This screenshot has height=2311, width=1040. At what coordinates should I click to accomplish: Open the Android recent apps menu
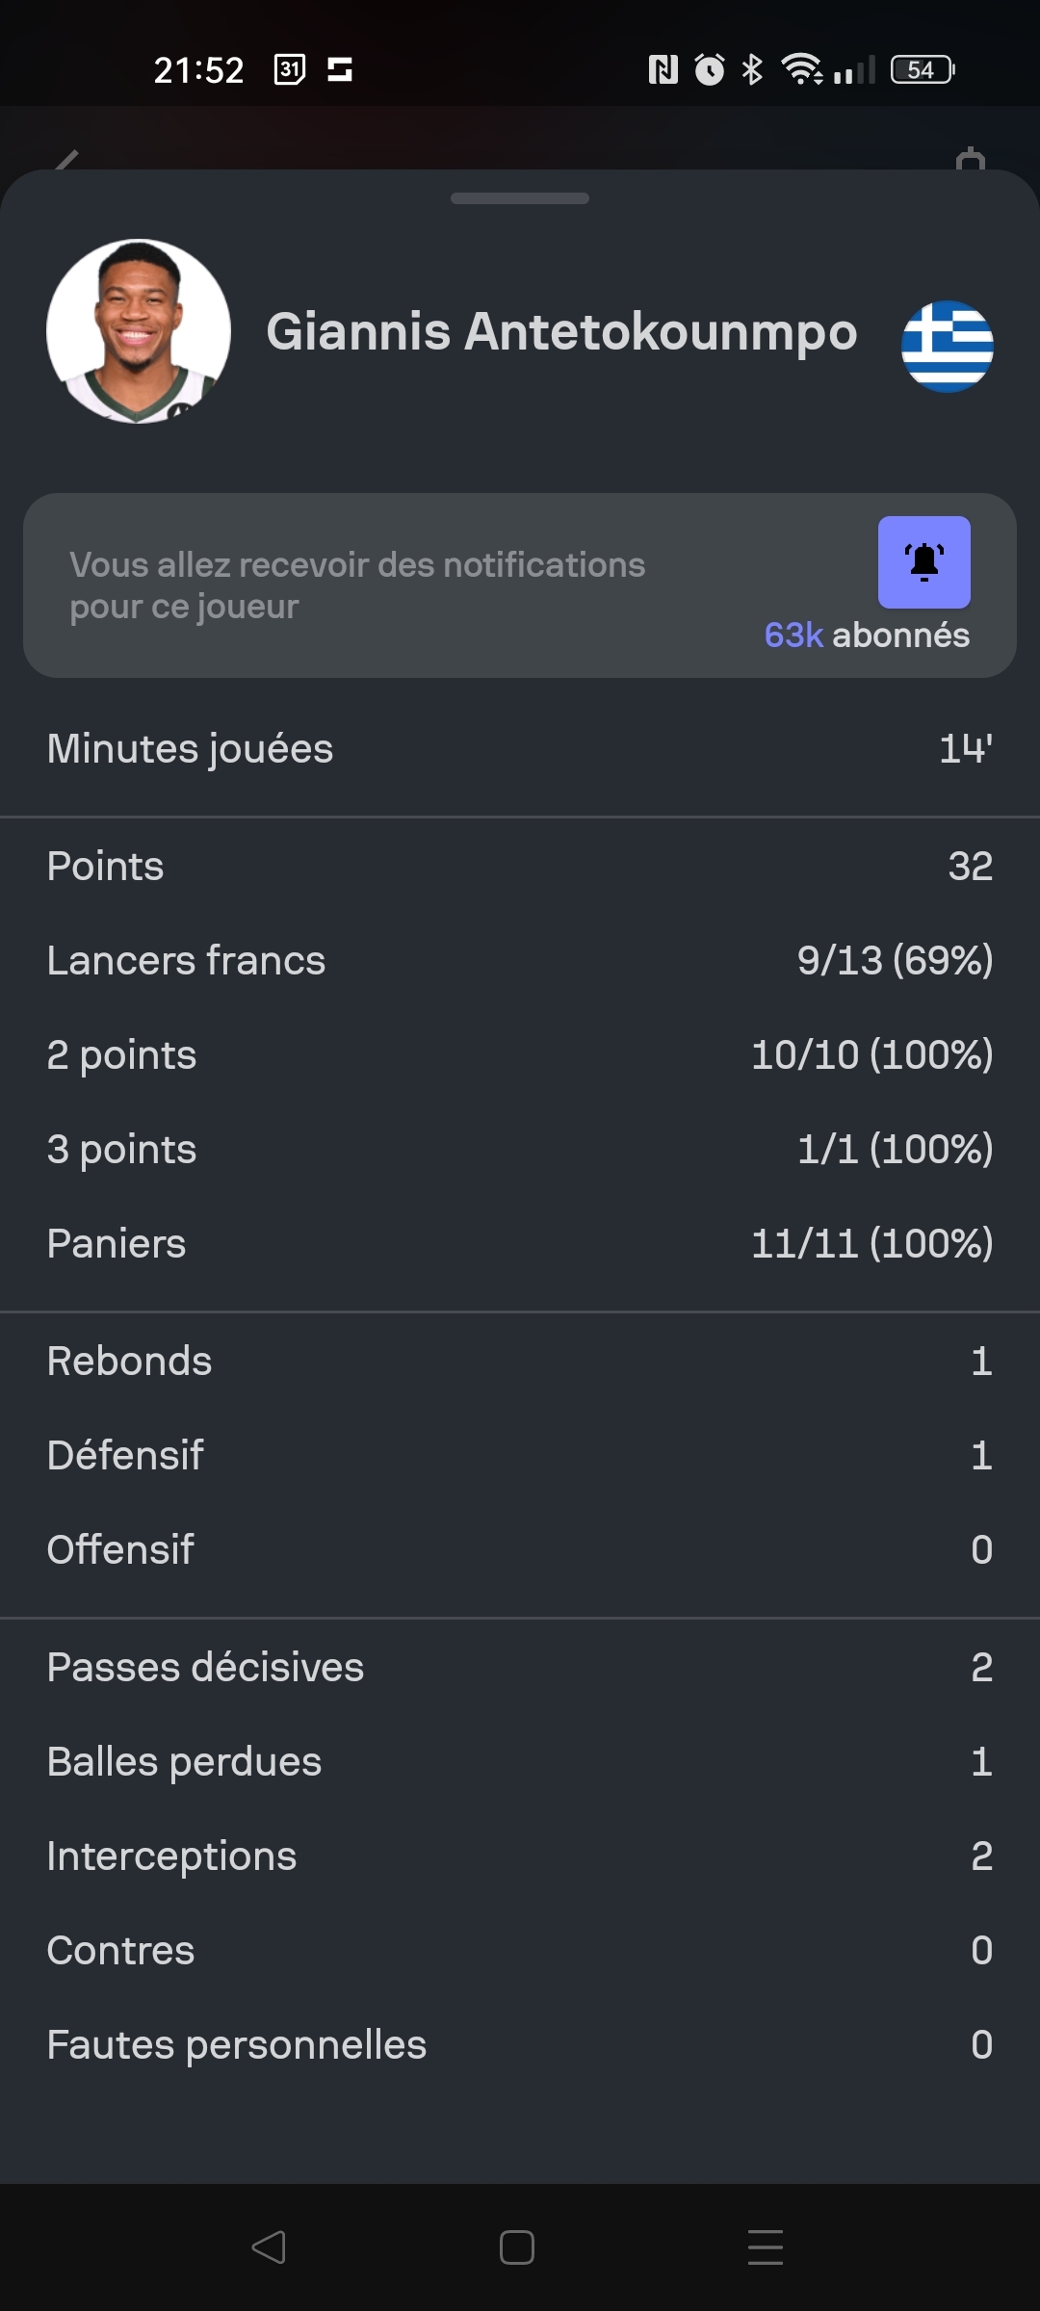[766, 2247]
